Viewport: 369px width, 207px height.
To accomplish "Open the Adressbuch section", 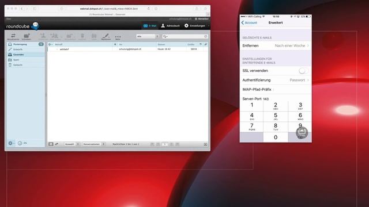I will [x=171, y=26].
